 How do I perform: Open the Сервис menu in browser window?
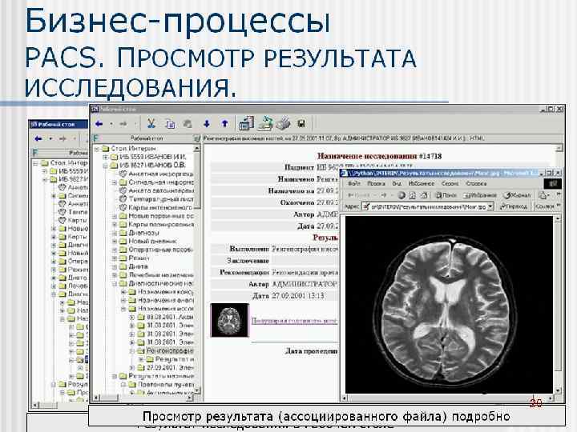450,183
